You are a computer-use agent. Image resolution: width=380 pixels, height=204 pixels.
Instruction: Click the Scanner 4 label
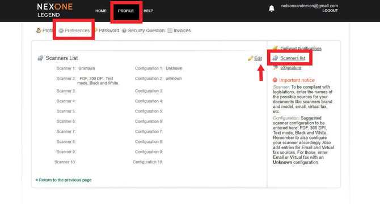click(x=66, y=101)
